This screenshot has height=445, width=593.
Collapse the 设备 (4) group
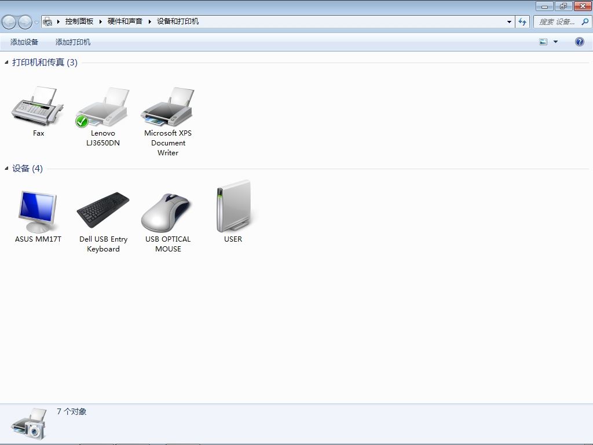[6, 168]
